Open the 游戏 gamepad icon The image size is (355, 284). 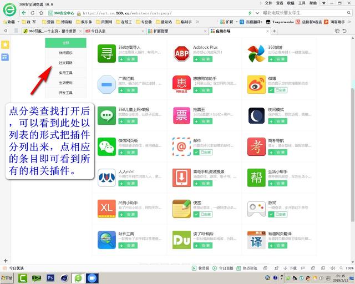(x=256, y=209)
